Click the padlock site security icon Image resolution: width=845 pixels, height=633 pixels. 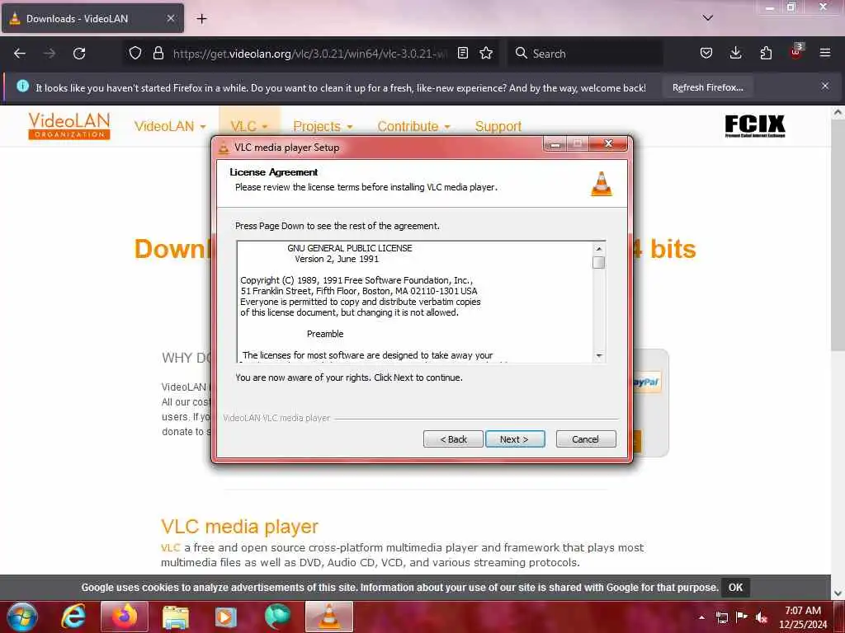[158, 53]
